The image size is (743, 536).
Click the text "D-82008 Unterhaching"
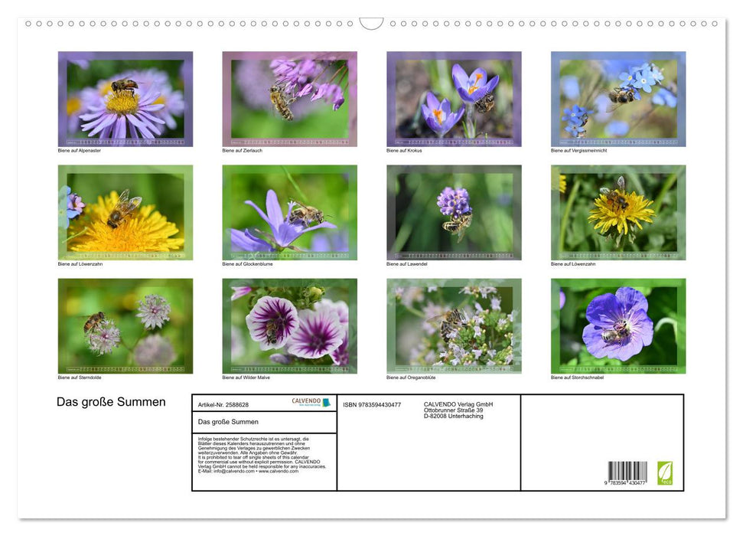454,416
